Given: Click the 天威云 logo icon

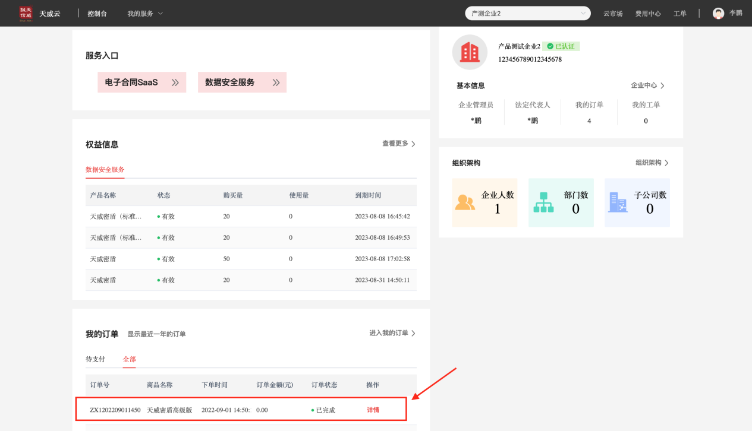Looking at the screenshot, I should pos(26,13).
